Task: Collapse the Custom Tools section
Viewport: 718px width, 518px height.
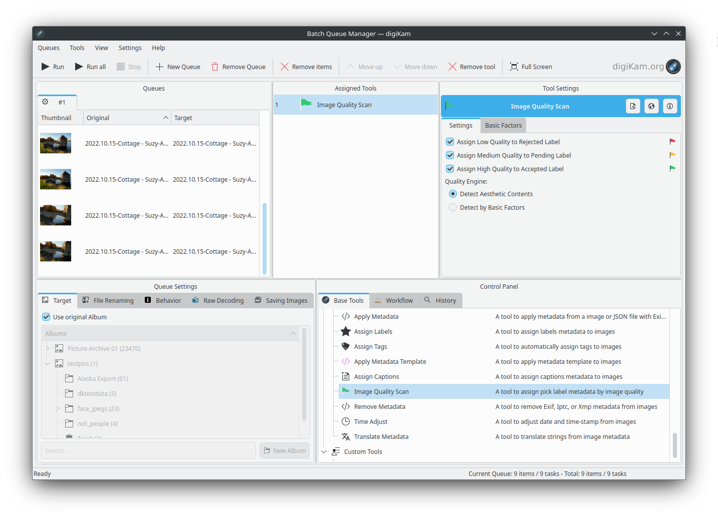Action: tap(324, 451)
